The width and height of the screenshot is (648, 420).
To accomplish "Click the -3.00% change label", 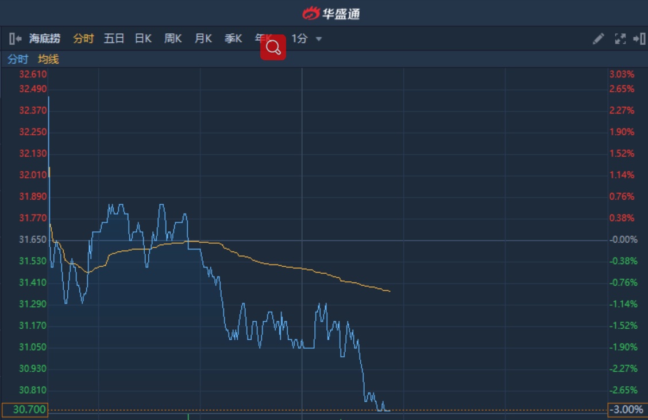I will coord(626,410).
